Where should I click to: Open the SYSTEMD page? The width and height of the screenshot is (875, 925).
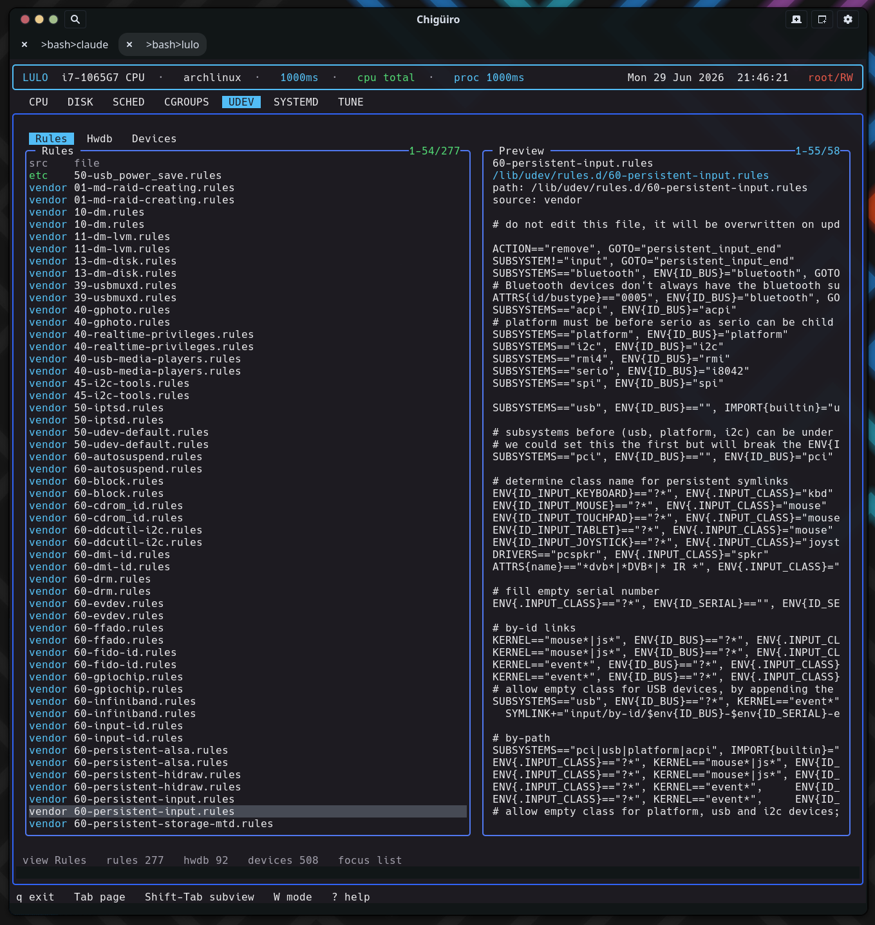(x=296, y=102)
